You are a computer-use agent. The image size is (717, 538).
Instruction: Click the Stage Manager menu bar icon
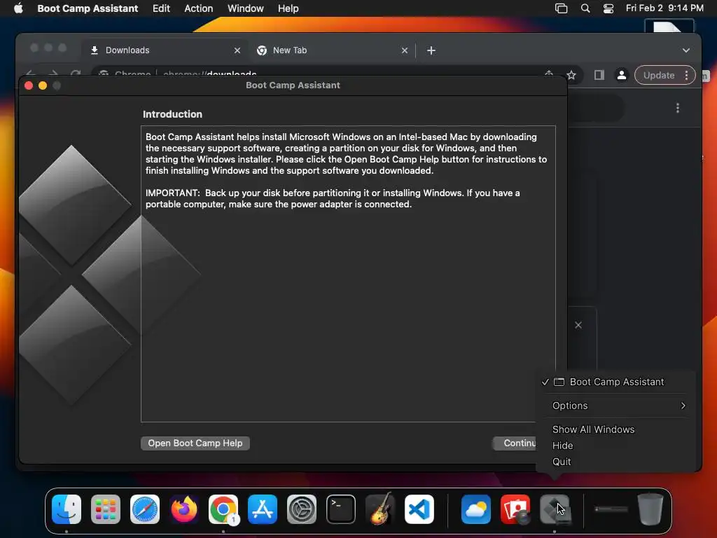point(561,8)
